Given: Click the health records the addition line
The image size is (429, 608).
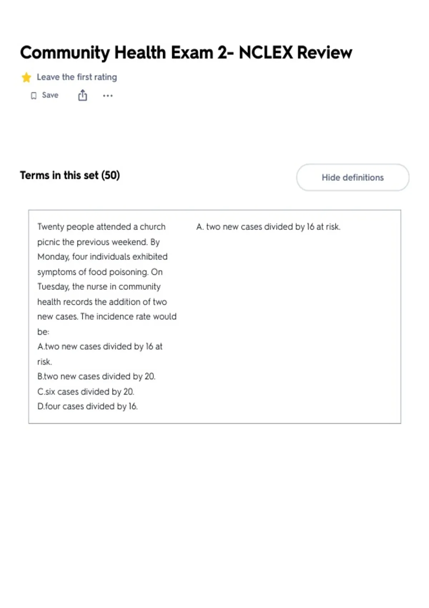Looking at the screenshot, I should click(x=102, y=302).
